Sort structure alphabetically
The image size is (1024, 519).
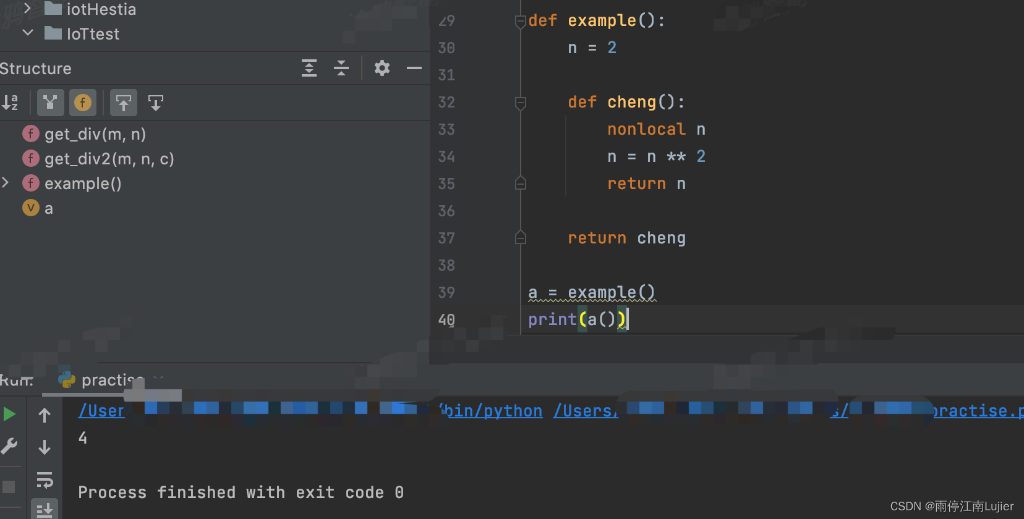pyautogui.click(x=11, y=103)
